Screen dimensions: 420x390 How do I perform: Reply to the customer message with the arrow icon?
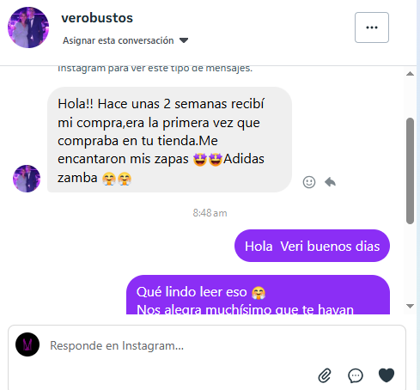[x=330, y=182]
